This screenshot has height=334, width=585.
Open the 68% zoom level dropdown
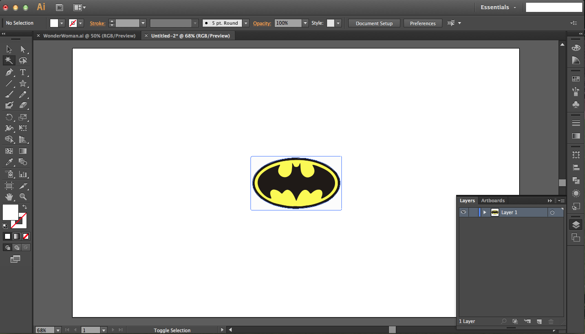[x=58, y=330]
